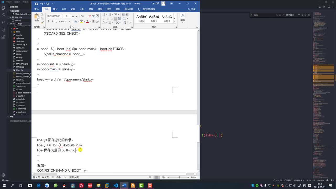The width and height of the screenshot is (336, 189).
Task: Open VS Code Search activity bar icon
Action: (x=3, y=15)
